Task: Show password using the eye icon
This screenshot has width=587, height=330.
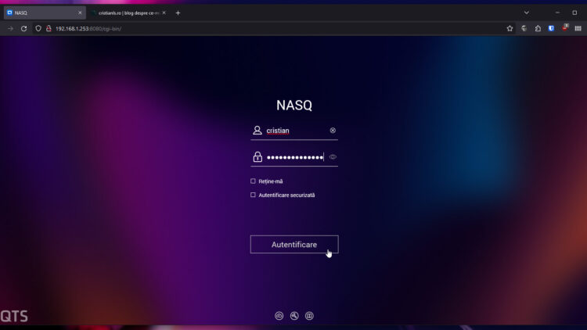Action: 333,157
